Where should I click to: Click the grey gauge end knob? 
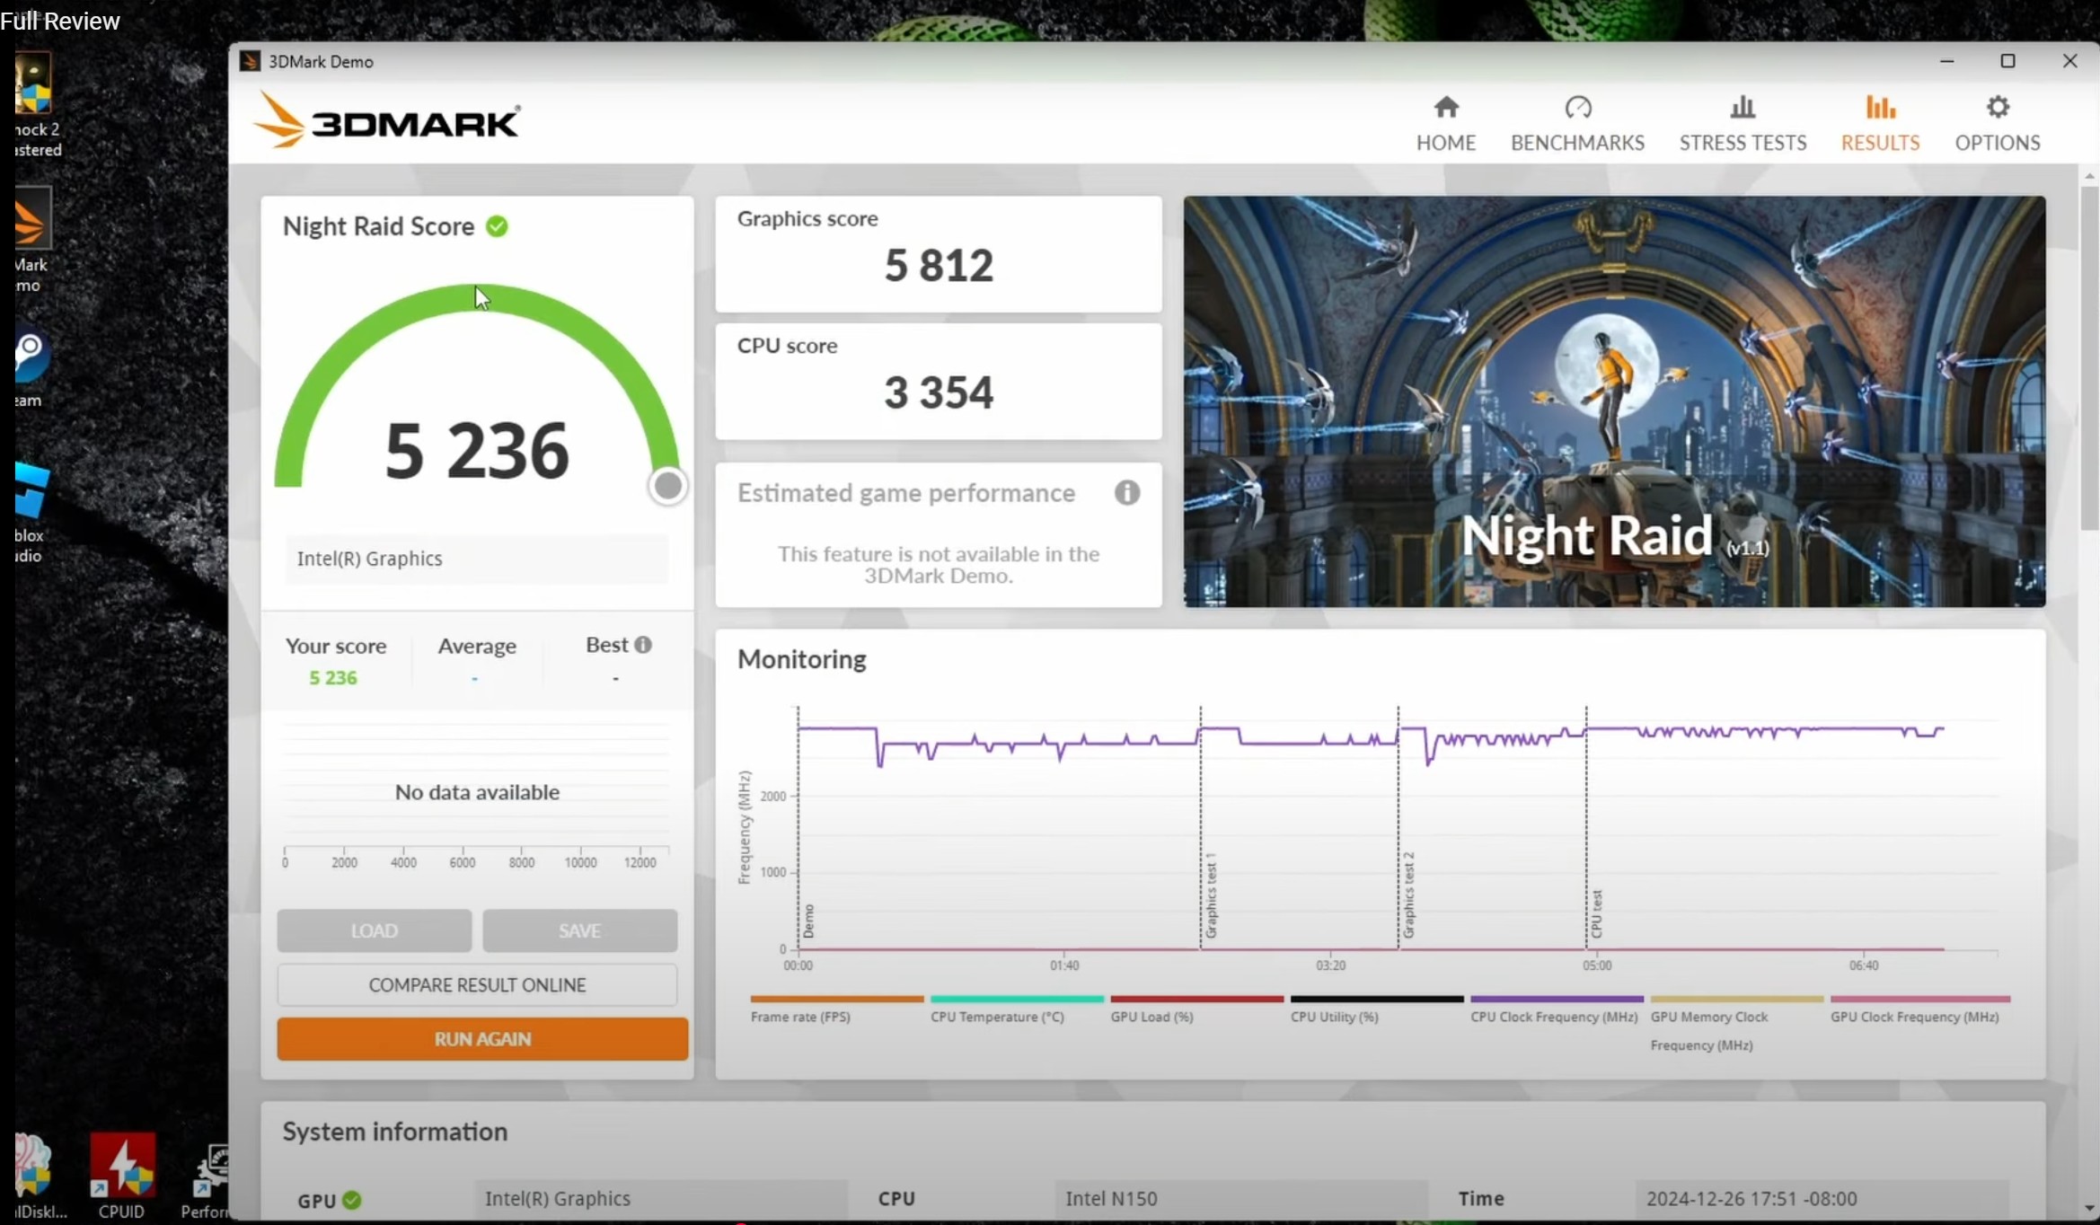(x=667, y=486)
